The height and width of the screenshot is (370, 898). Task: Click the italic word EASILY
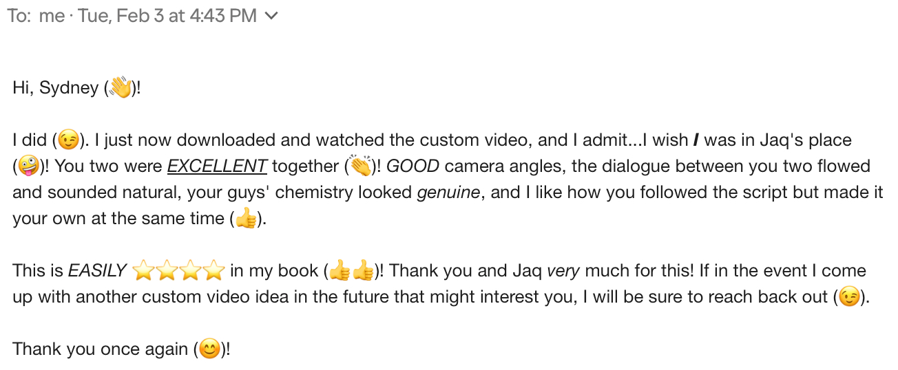(x=97, y=271)
